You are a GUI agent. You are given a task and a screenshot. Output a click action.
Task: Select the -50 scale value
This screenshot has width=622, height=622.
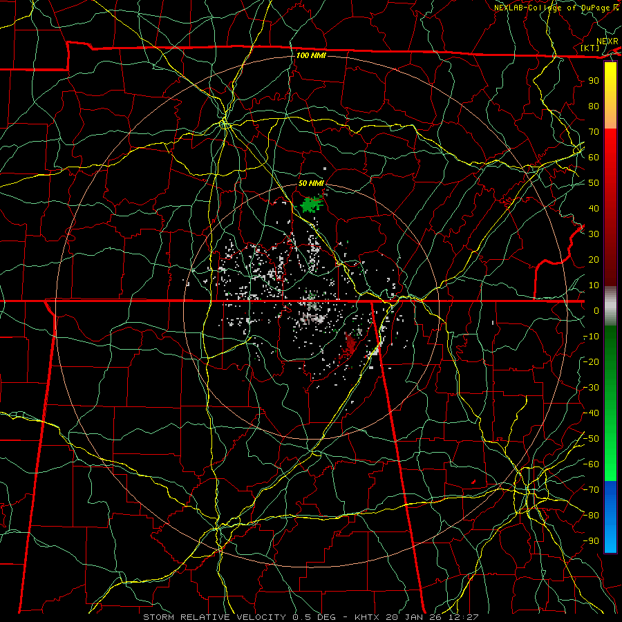click(591, 439)
